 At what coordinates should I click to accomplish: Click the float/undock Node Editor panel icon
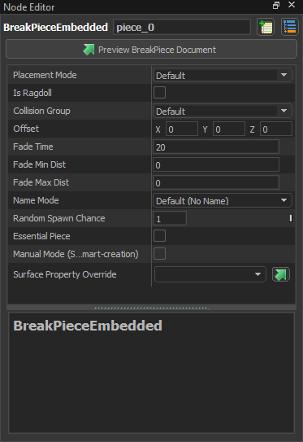click(x=276, y=6)
